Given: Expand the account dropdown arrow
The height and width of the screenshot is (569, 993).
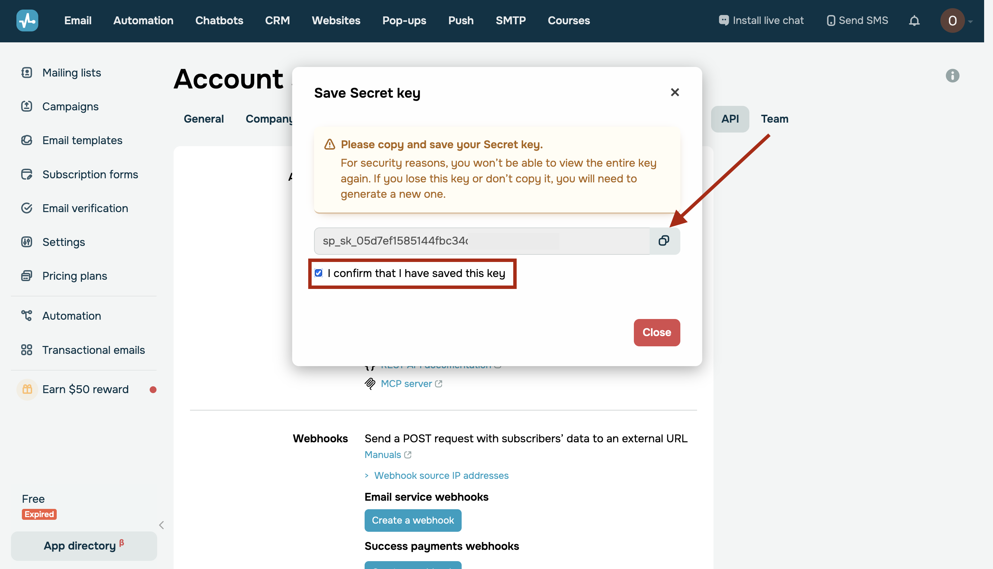Looking at the screenshot, I should pos(970,22).
